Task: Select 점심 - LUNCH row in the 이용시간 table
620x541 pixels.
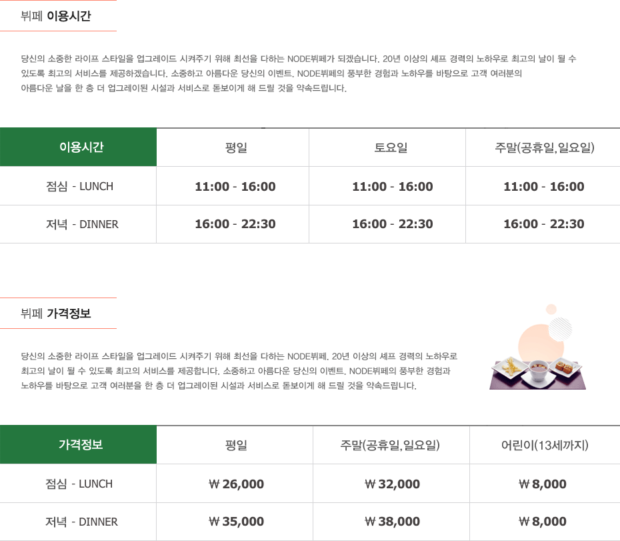Action: point(79,186)
